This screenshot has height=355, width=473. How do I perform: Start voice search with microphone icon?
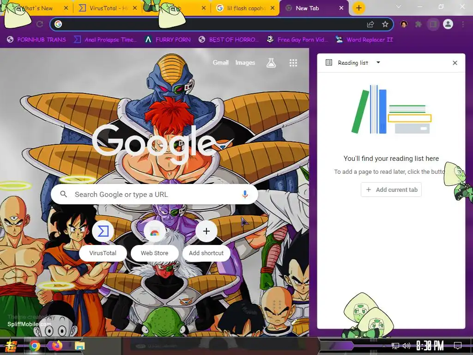point(245,194)
